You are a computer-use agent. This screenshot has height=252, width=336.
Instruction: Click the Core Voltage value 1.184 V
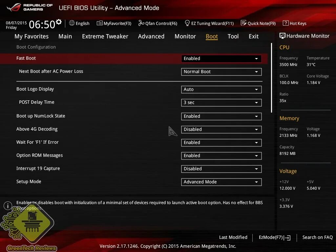pos(313,82)
